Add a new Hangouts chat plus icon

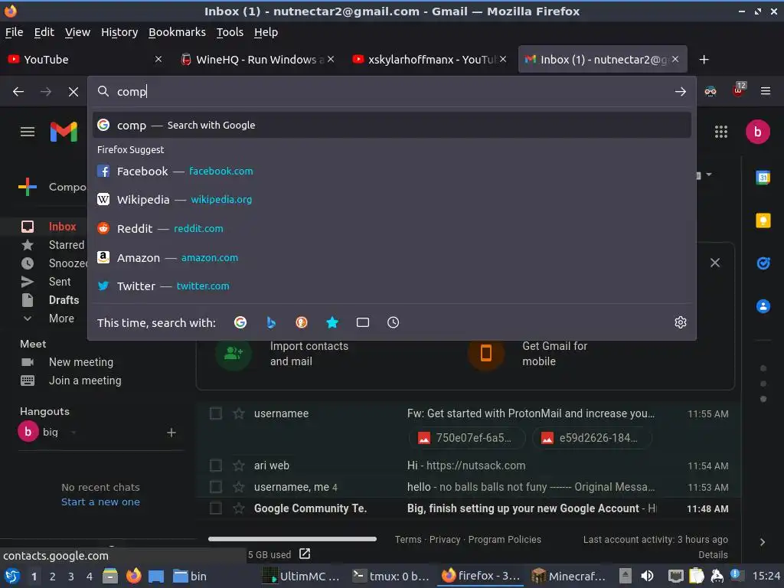[171, 433]
